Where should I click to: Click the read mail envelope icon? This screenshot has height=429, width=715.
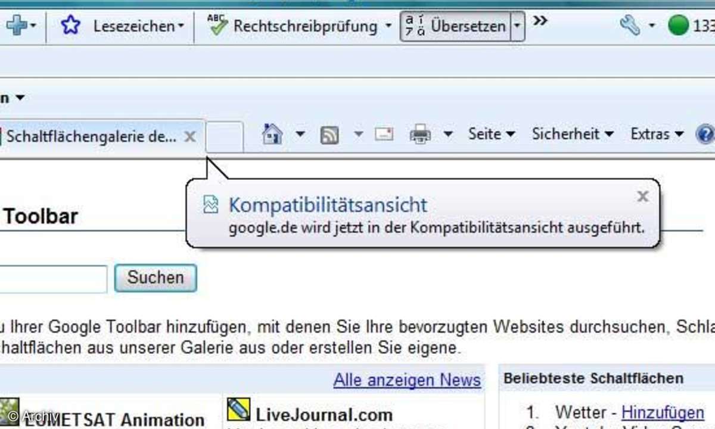point(384,134)
